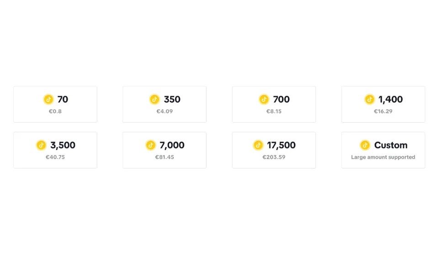Choose the 350 coins package card
The height and width of the screenshot is (259, 442).
(x=165, y=104)
